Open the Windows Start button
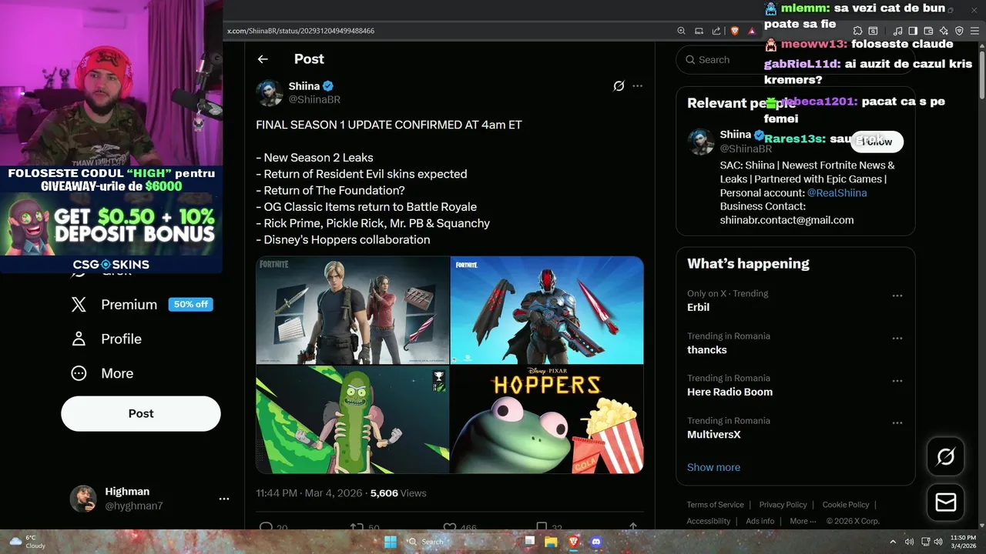The width and height of the screenshot is (986, 554). click(391, 542)
